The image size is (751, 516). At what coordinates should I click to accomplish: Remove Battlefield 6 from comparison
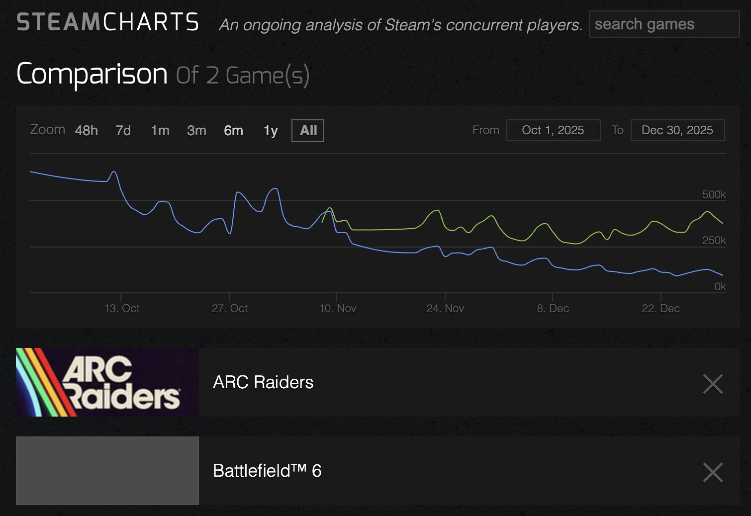[x=713, y=472]
